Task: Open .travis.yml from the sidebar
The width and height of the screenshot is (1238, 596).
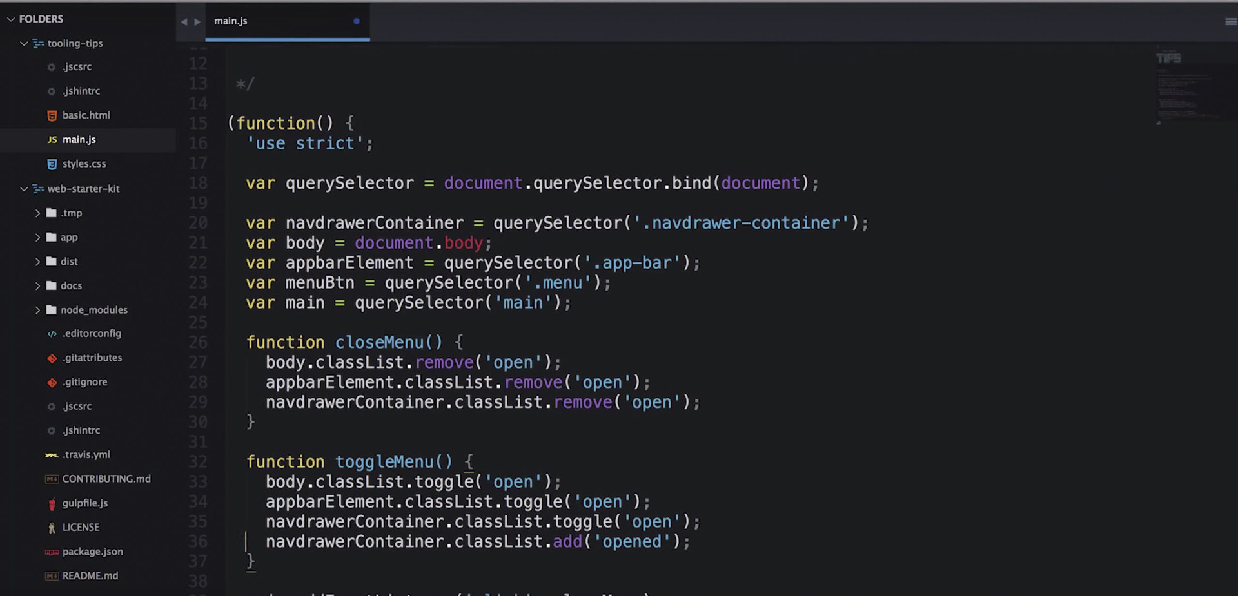Action: point(88,455)
